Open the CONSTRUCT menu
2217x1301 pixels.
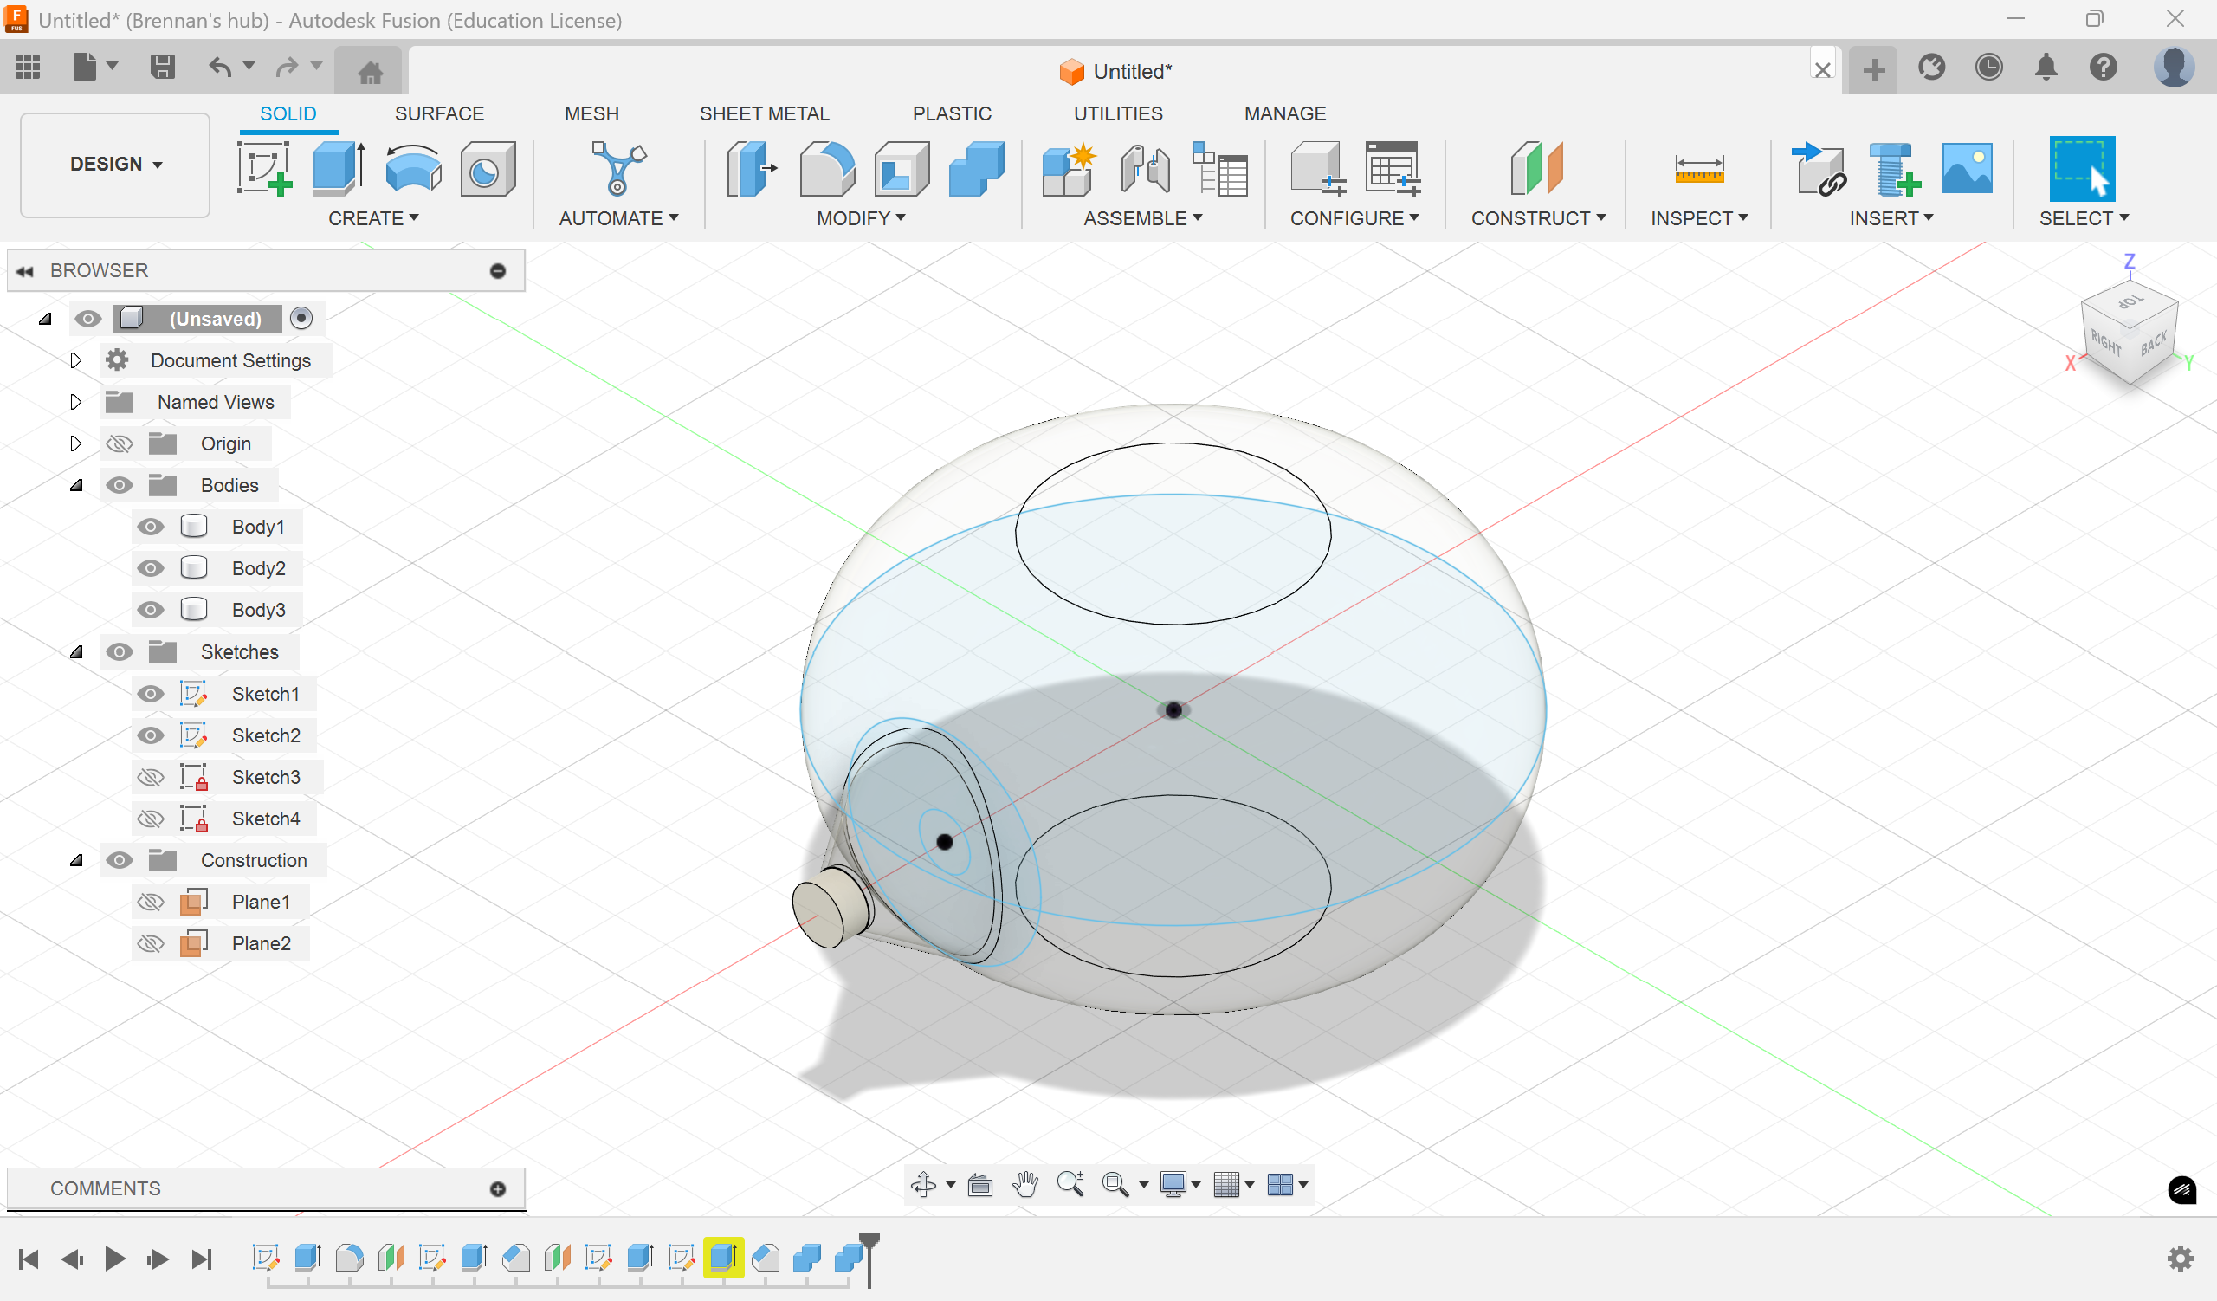coord(1537,218)
